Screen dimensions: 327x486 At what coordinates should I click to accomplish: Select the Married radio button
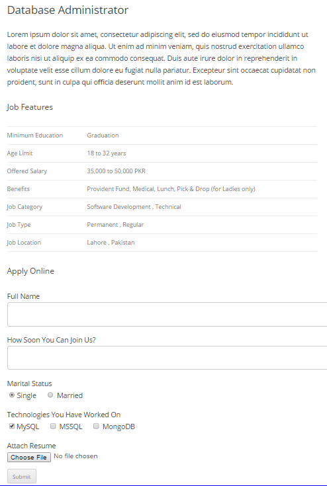50,395
